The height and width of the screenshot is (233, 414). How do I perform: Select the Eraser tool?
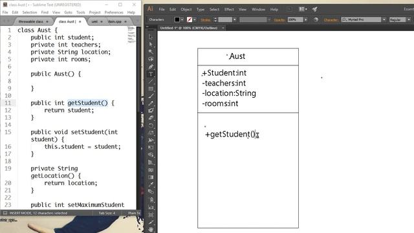[151, 118]
